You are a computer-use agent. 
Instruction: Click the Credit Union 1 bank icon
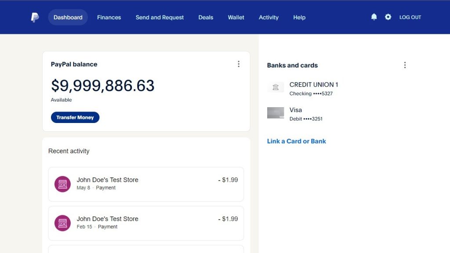point(276,87)
